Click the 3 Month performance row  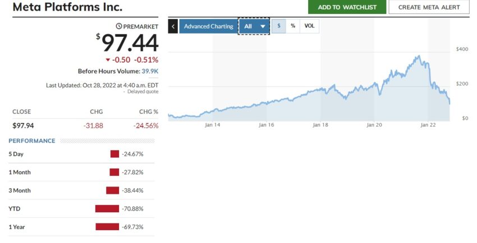pyautogui.click(x=81, y=190)
